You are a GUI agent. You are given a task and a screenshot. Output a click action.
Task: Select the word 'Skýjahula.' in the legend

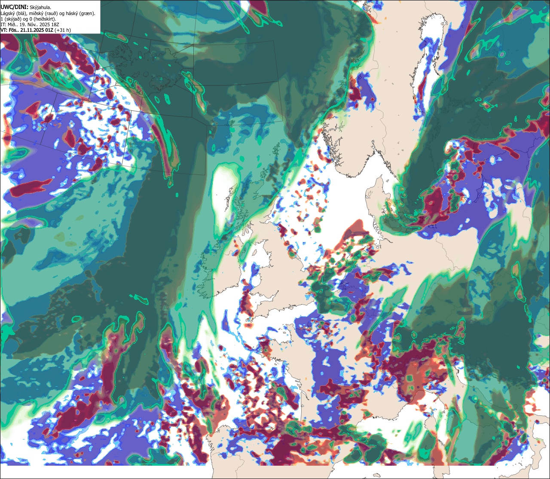(x=40, y=8)
